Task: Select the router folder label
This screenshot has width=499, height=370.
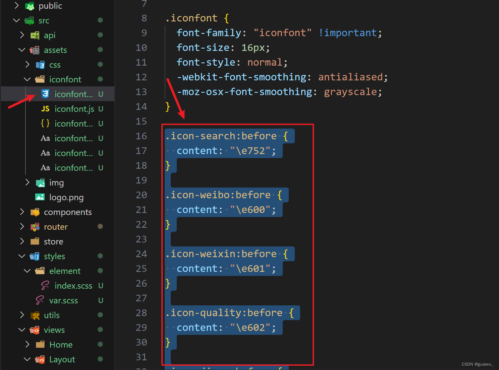Action: pos(56,227)
